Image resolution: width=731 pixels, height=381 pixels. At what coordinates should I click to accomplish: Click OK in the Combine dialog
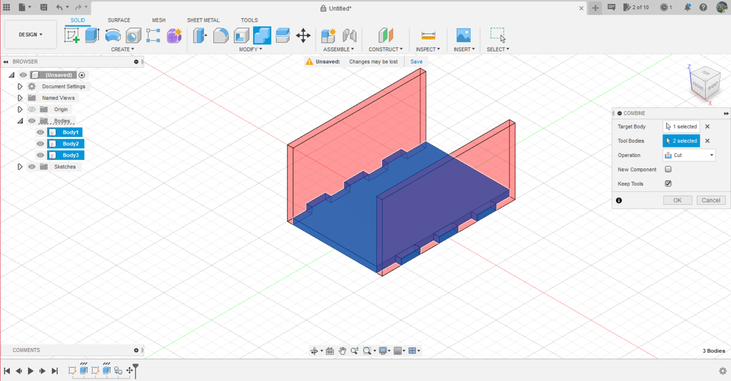pos(677,200)
